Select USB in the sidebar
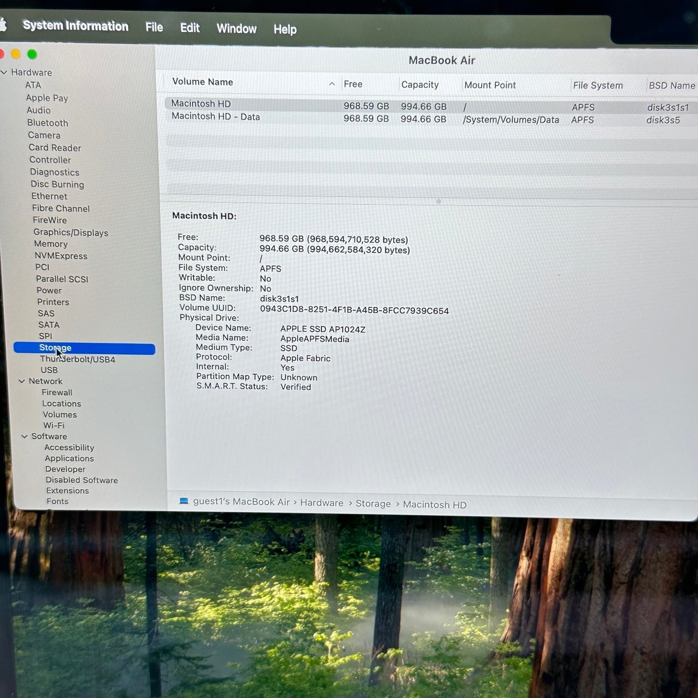The height and width of the screenshot is (698, 698). click(x=49, y=370)
